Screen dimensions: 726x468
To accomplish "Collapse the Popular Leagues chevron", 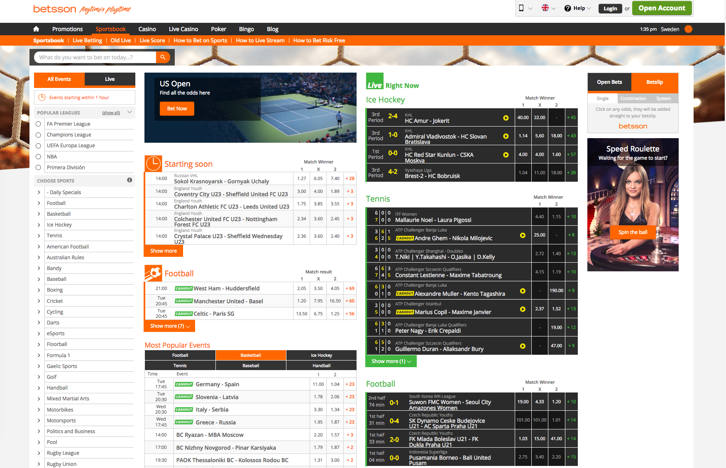I will click(x=130, y=112).
